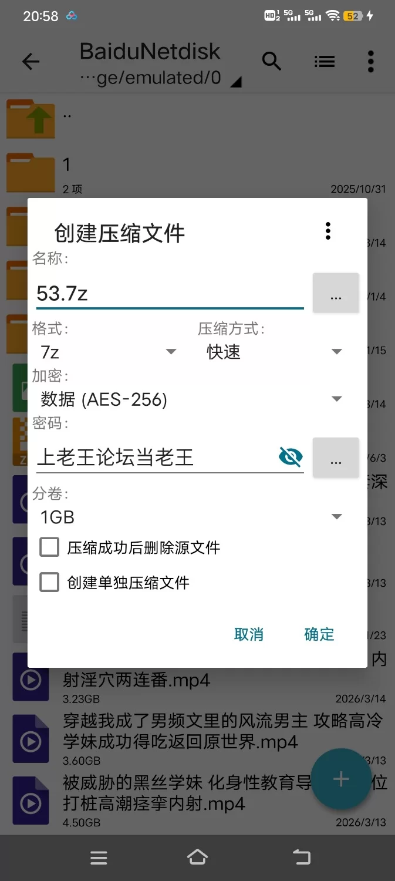Tap the parent directory up-arrow folder
Screen dimensions: 395x881
pyautogui.click(x=31, y=119)
